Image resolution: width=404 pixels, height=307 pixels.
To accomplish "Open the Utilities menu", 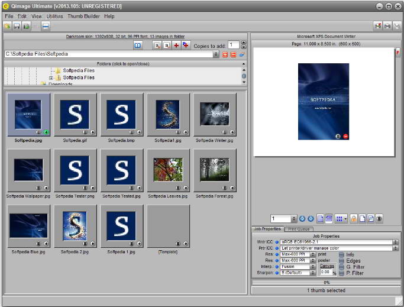I will pos(54,16).
